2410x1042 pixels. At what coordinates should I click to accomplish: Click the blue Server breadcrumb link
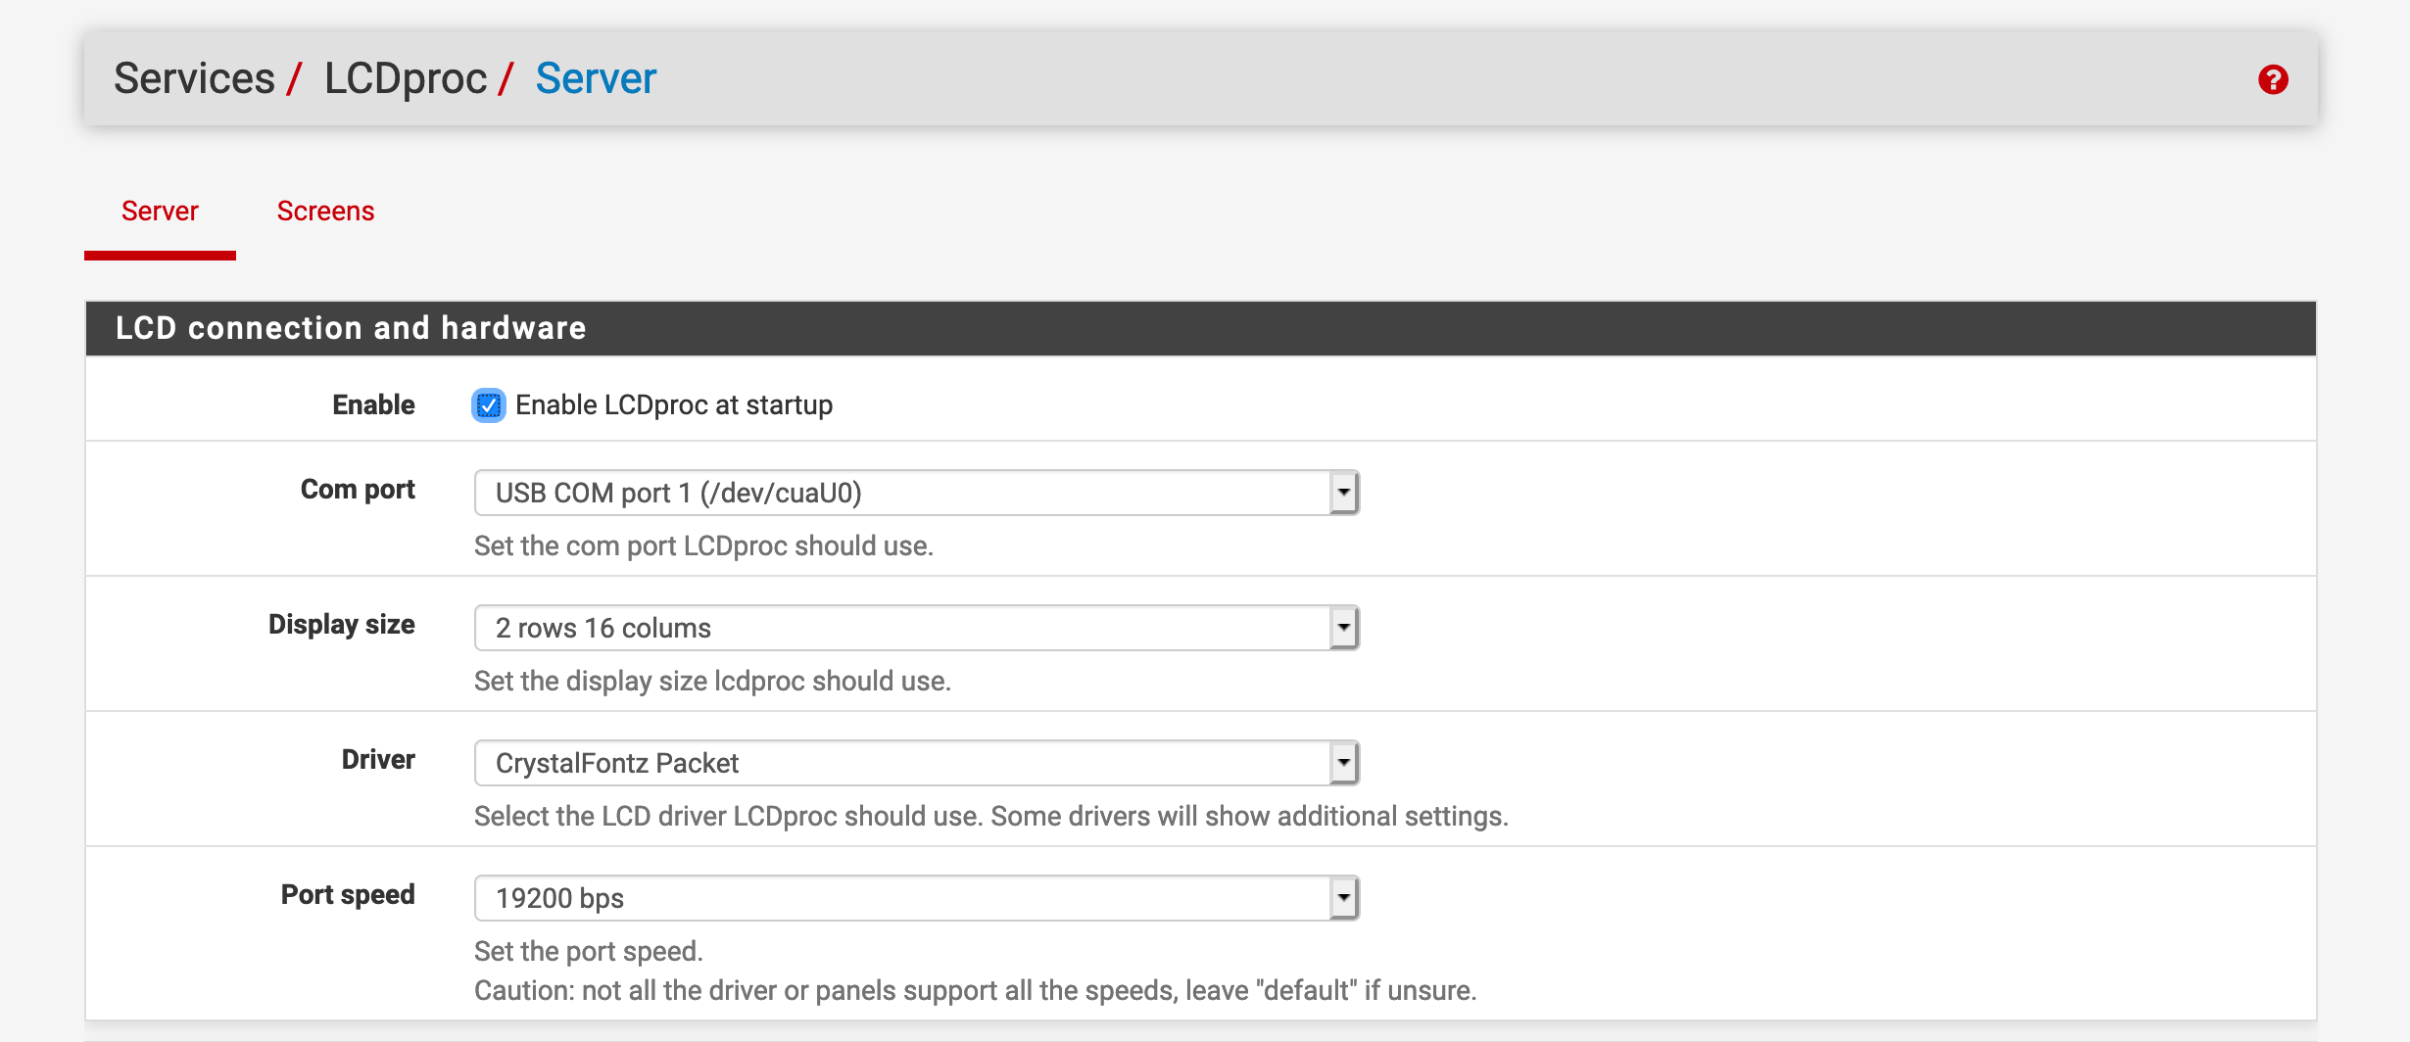coord(596,78)
